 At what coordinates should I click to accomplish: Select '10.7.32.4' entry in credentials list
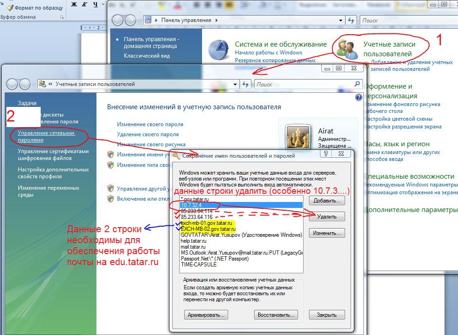pos(241,205)
